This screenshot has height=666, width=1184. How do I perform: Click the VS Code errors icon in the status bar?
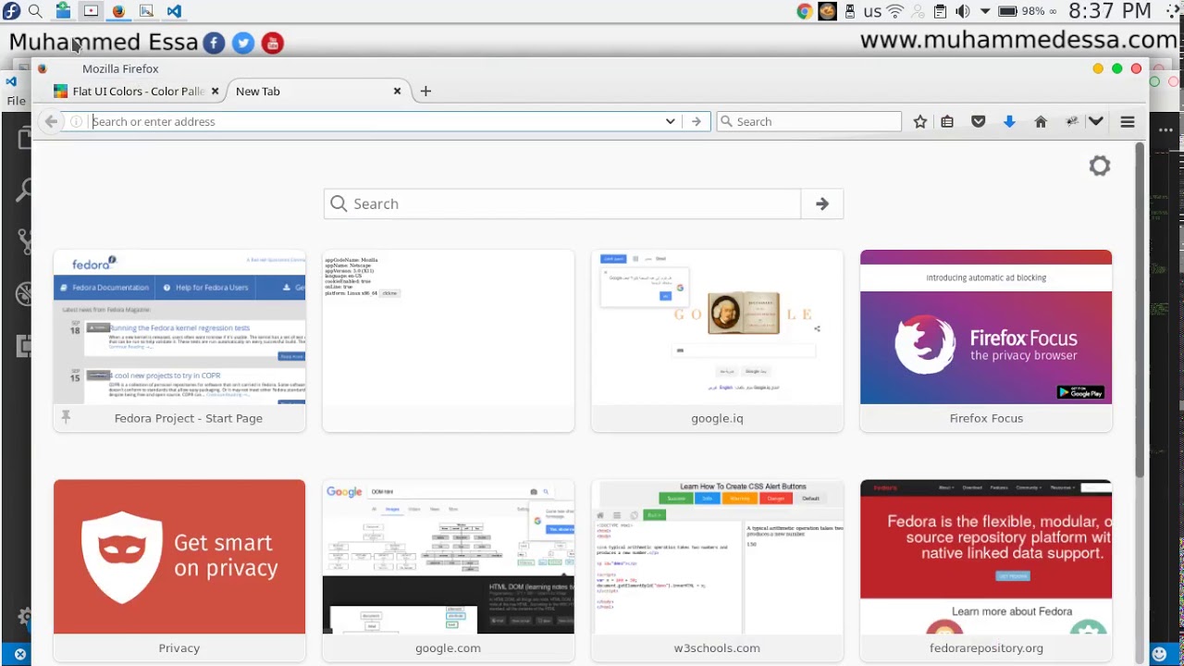[x=19, y=654]
